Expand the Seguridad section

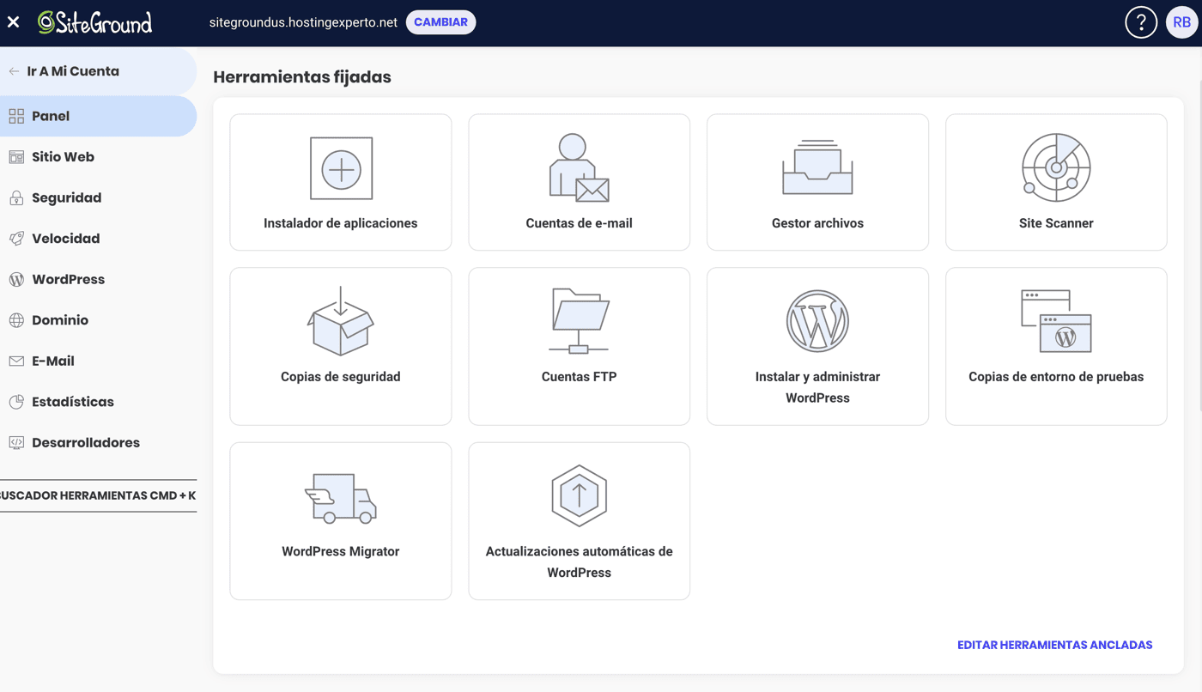pos(98,197)
